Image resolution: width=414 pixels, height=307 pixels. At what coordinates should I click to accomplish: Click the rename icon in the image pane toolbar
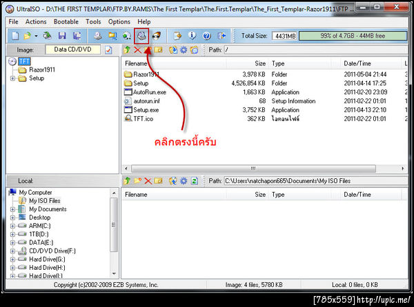coord(159,50)
